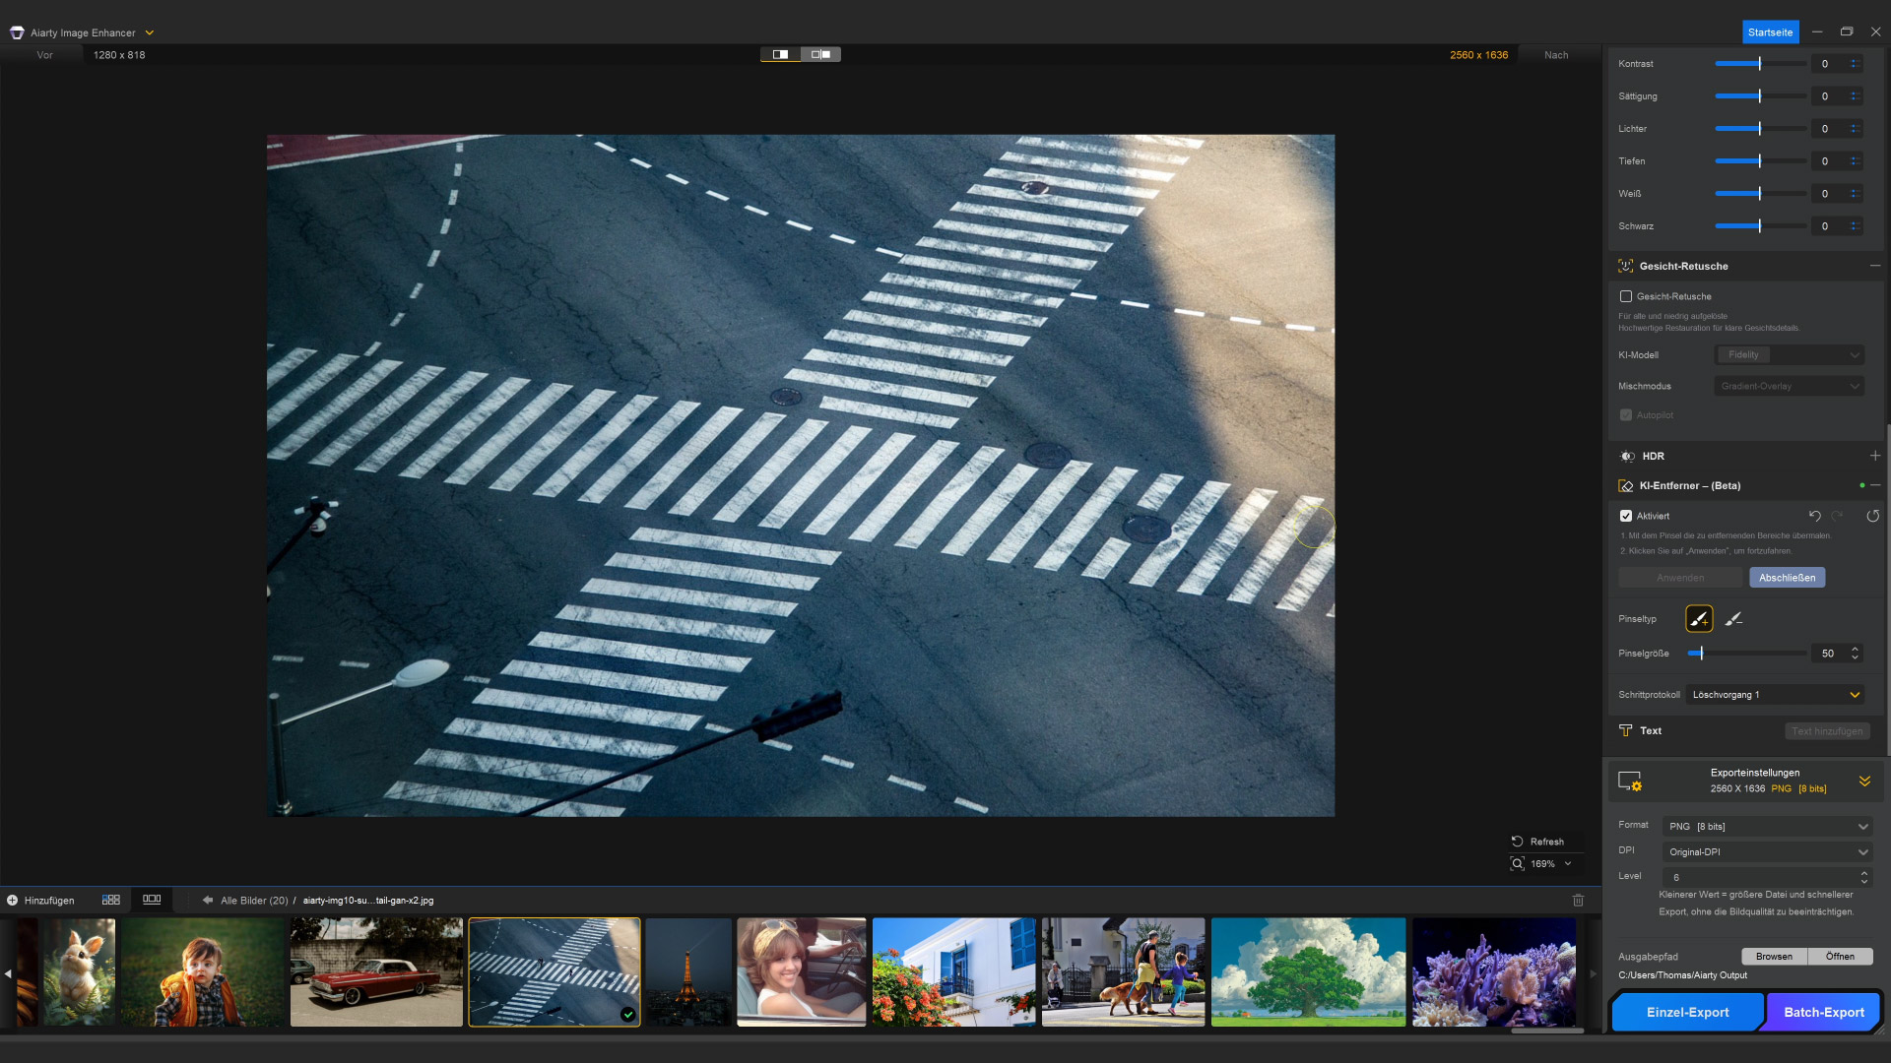This screenshot has width=1891, height=1063.
Task: Select the add brush Pinseltyp
Action: (x=1699, y=619)
